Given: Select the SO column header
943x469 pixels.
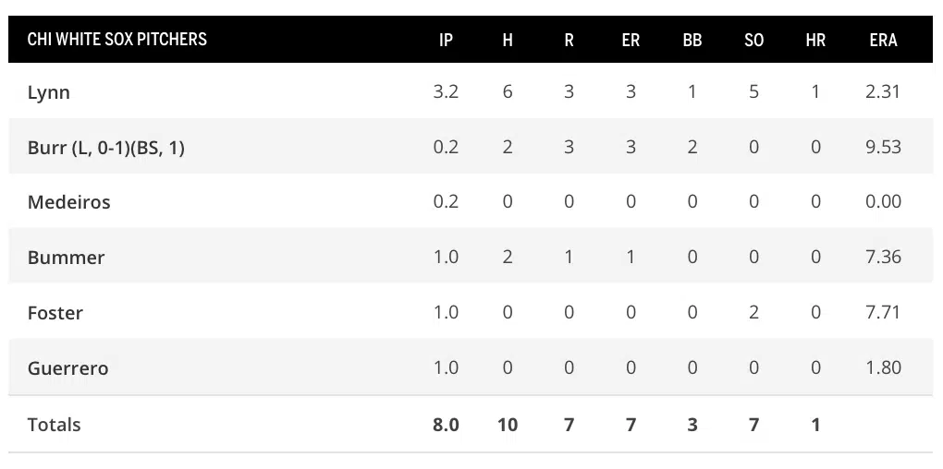Looking at the screenshot, I should 754,40.
